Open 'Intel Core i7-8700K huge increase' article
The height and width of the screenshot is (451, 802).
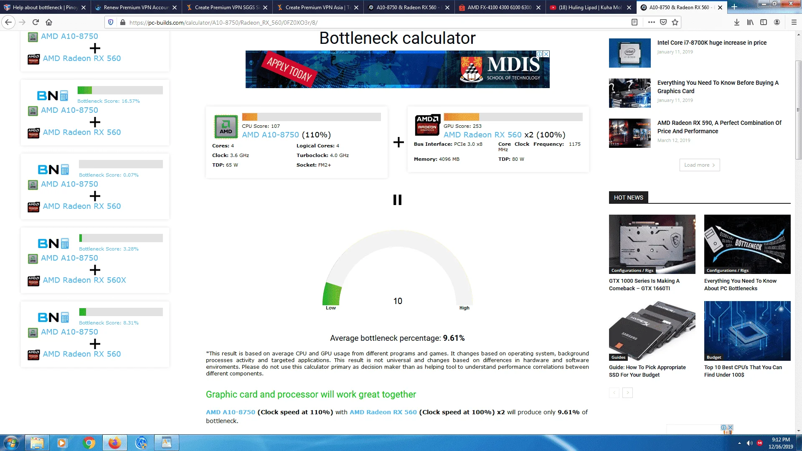pos(712,43)
